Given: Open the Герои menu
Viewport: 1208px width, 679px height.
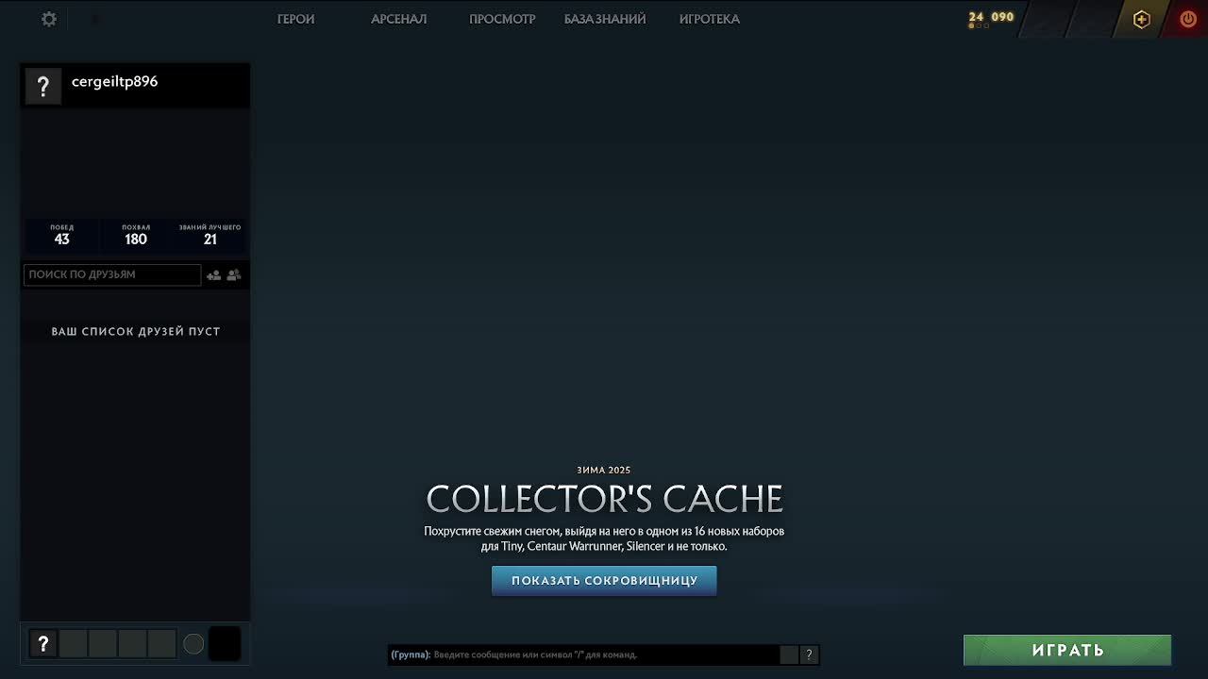Looking at the screenshot, I should 295,19.
